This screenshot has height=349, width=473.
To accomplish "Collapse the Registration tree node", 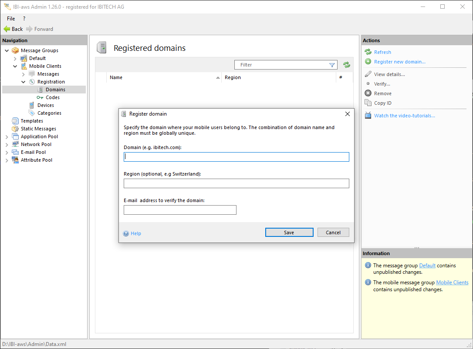I will [24, 82].
